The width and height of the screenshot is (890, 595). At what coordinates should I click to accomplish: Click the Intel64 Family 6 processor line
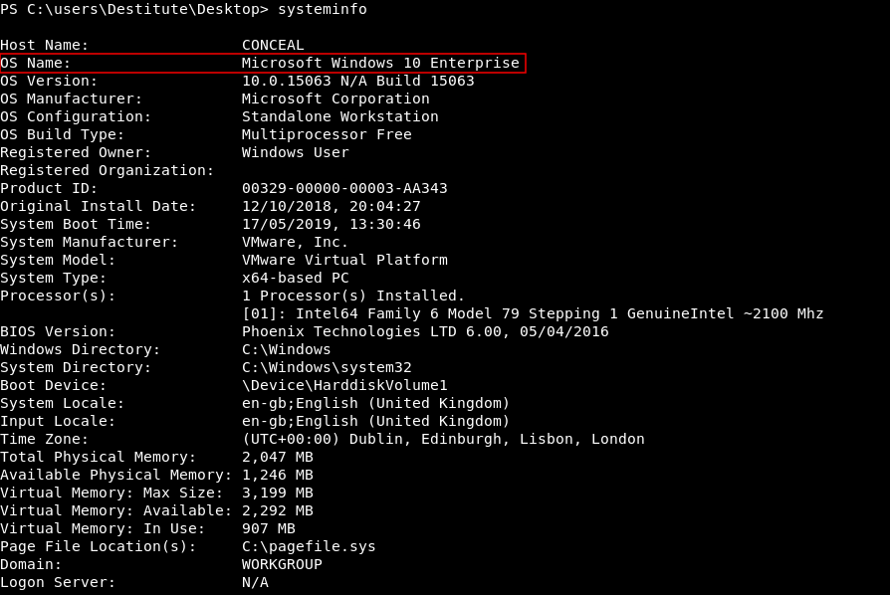[533, 313]
